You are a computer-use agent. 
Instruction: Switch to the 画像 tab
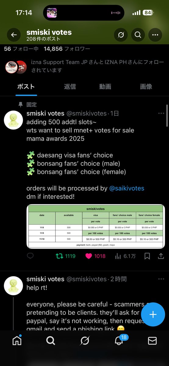(146, 87)
